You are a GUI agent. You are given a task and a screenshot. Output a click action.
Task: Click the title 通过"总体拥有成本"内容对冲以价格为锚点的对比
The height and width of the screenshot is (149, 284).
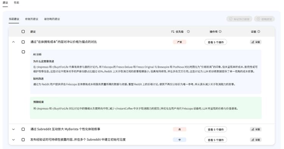[x=64, y=42]
